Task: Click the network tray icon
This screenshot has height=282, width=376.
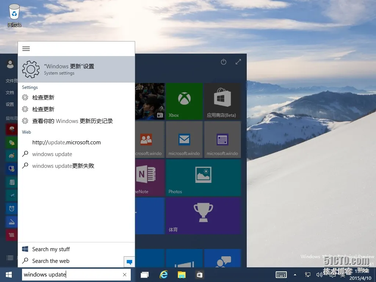Action: point(307,275)
